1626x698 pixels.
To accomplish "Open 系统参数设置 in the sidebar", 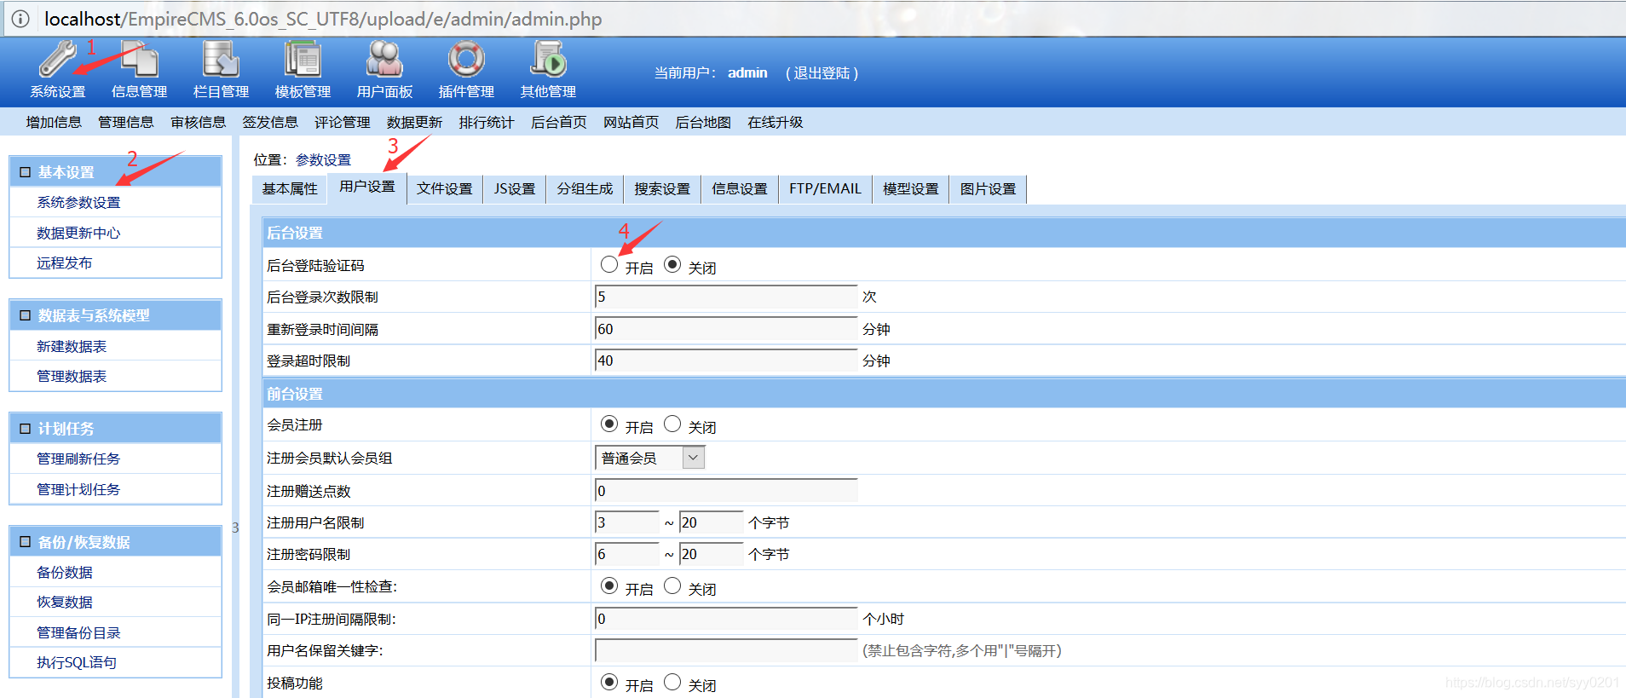I will [78, 203].
